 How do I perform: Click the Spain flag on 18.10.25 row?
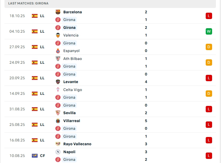tap(35, 16)
